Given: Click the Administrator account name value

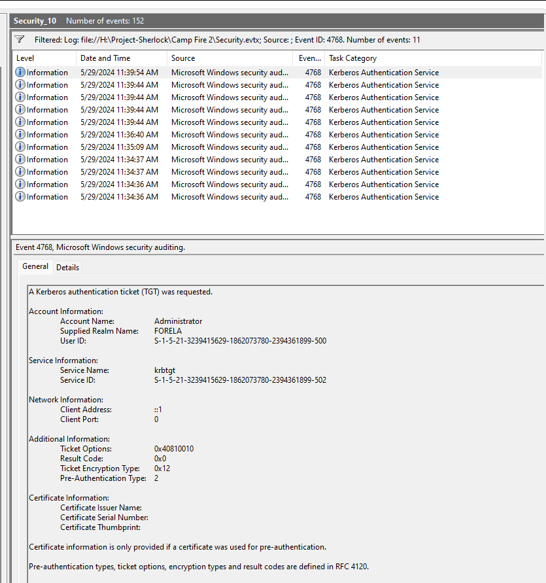Looking at the screenshot, I should [178, 321].
